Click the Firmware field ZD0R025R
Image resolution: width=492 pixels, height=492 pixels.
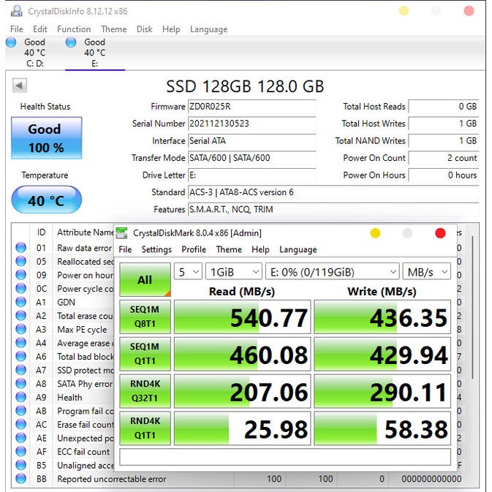click(252, 107)
